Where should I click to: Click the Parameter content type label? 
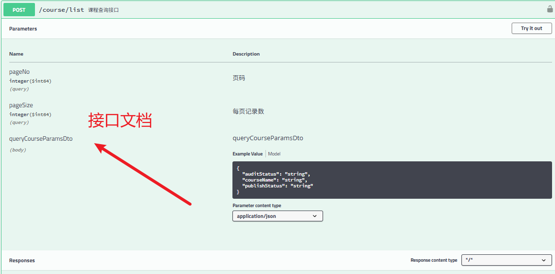coord(257,206)
